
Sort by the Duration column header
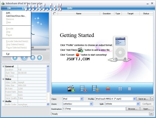point(107,13)
